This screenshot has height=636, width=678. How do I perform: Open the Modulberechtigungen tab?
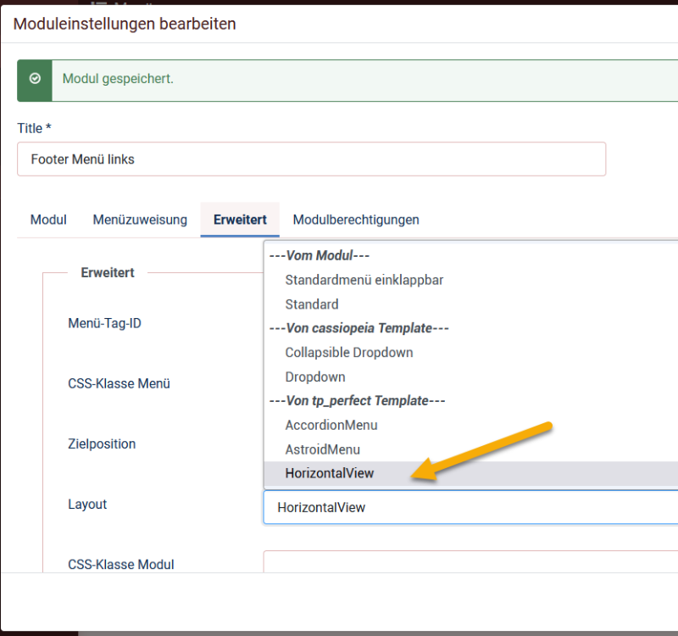coord(356,220)
